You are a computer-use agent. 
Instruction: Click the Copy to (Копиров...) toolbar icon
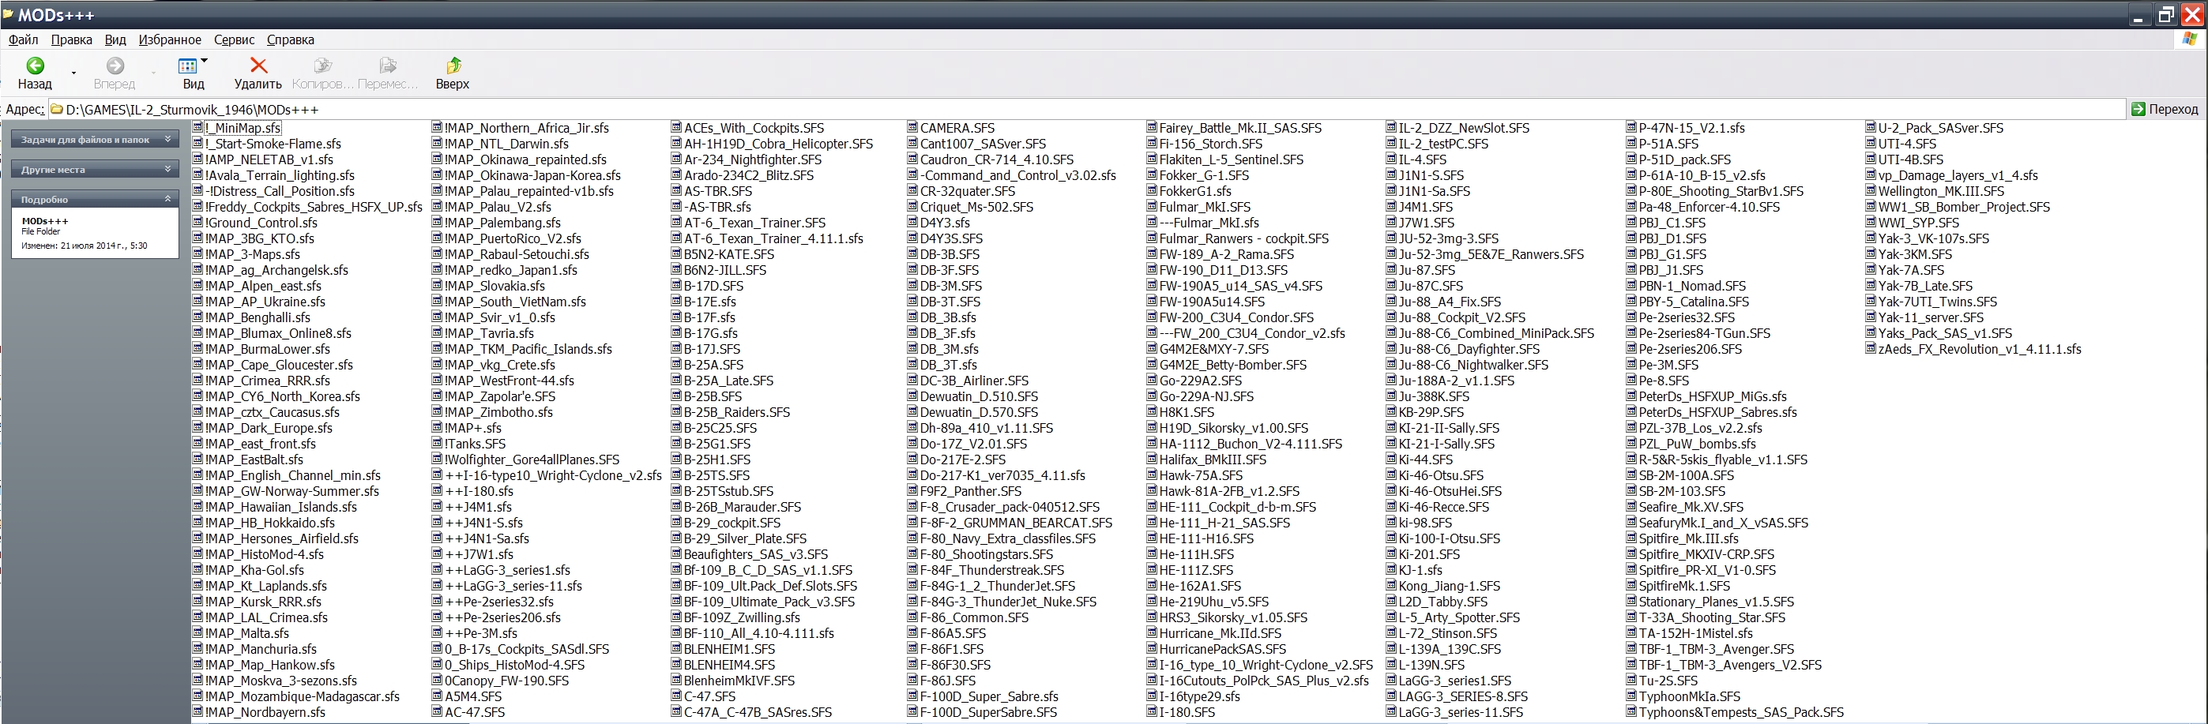click(x=322, y=65)
